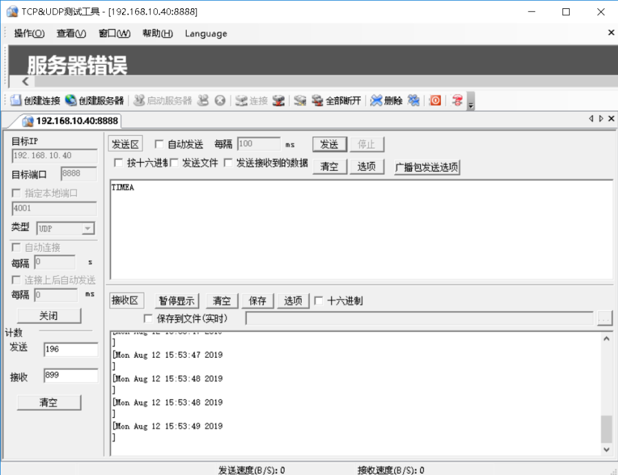
Task: Click the 发送 send button
Action: coord(329,143)
